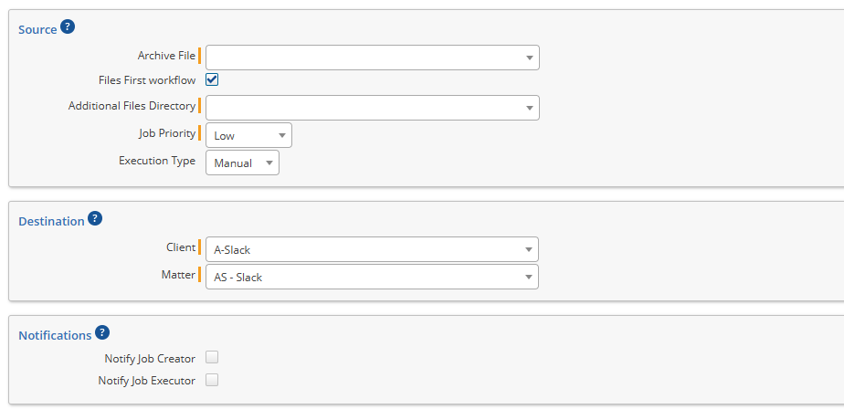Expand the Archive File dropdown

click(x=373, y=58)
